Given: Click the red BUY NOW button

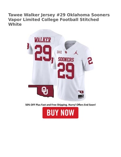Looking at the screenshot, I should click(x=60, y=113).
